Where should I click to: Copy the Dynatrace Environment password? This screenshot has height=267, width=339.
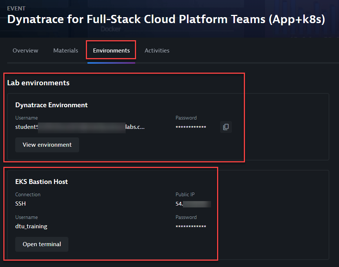pyautogui.click(x=226, y=127)
